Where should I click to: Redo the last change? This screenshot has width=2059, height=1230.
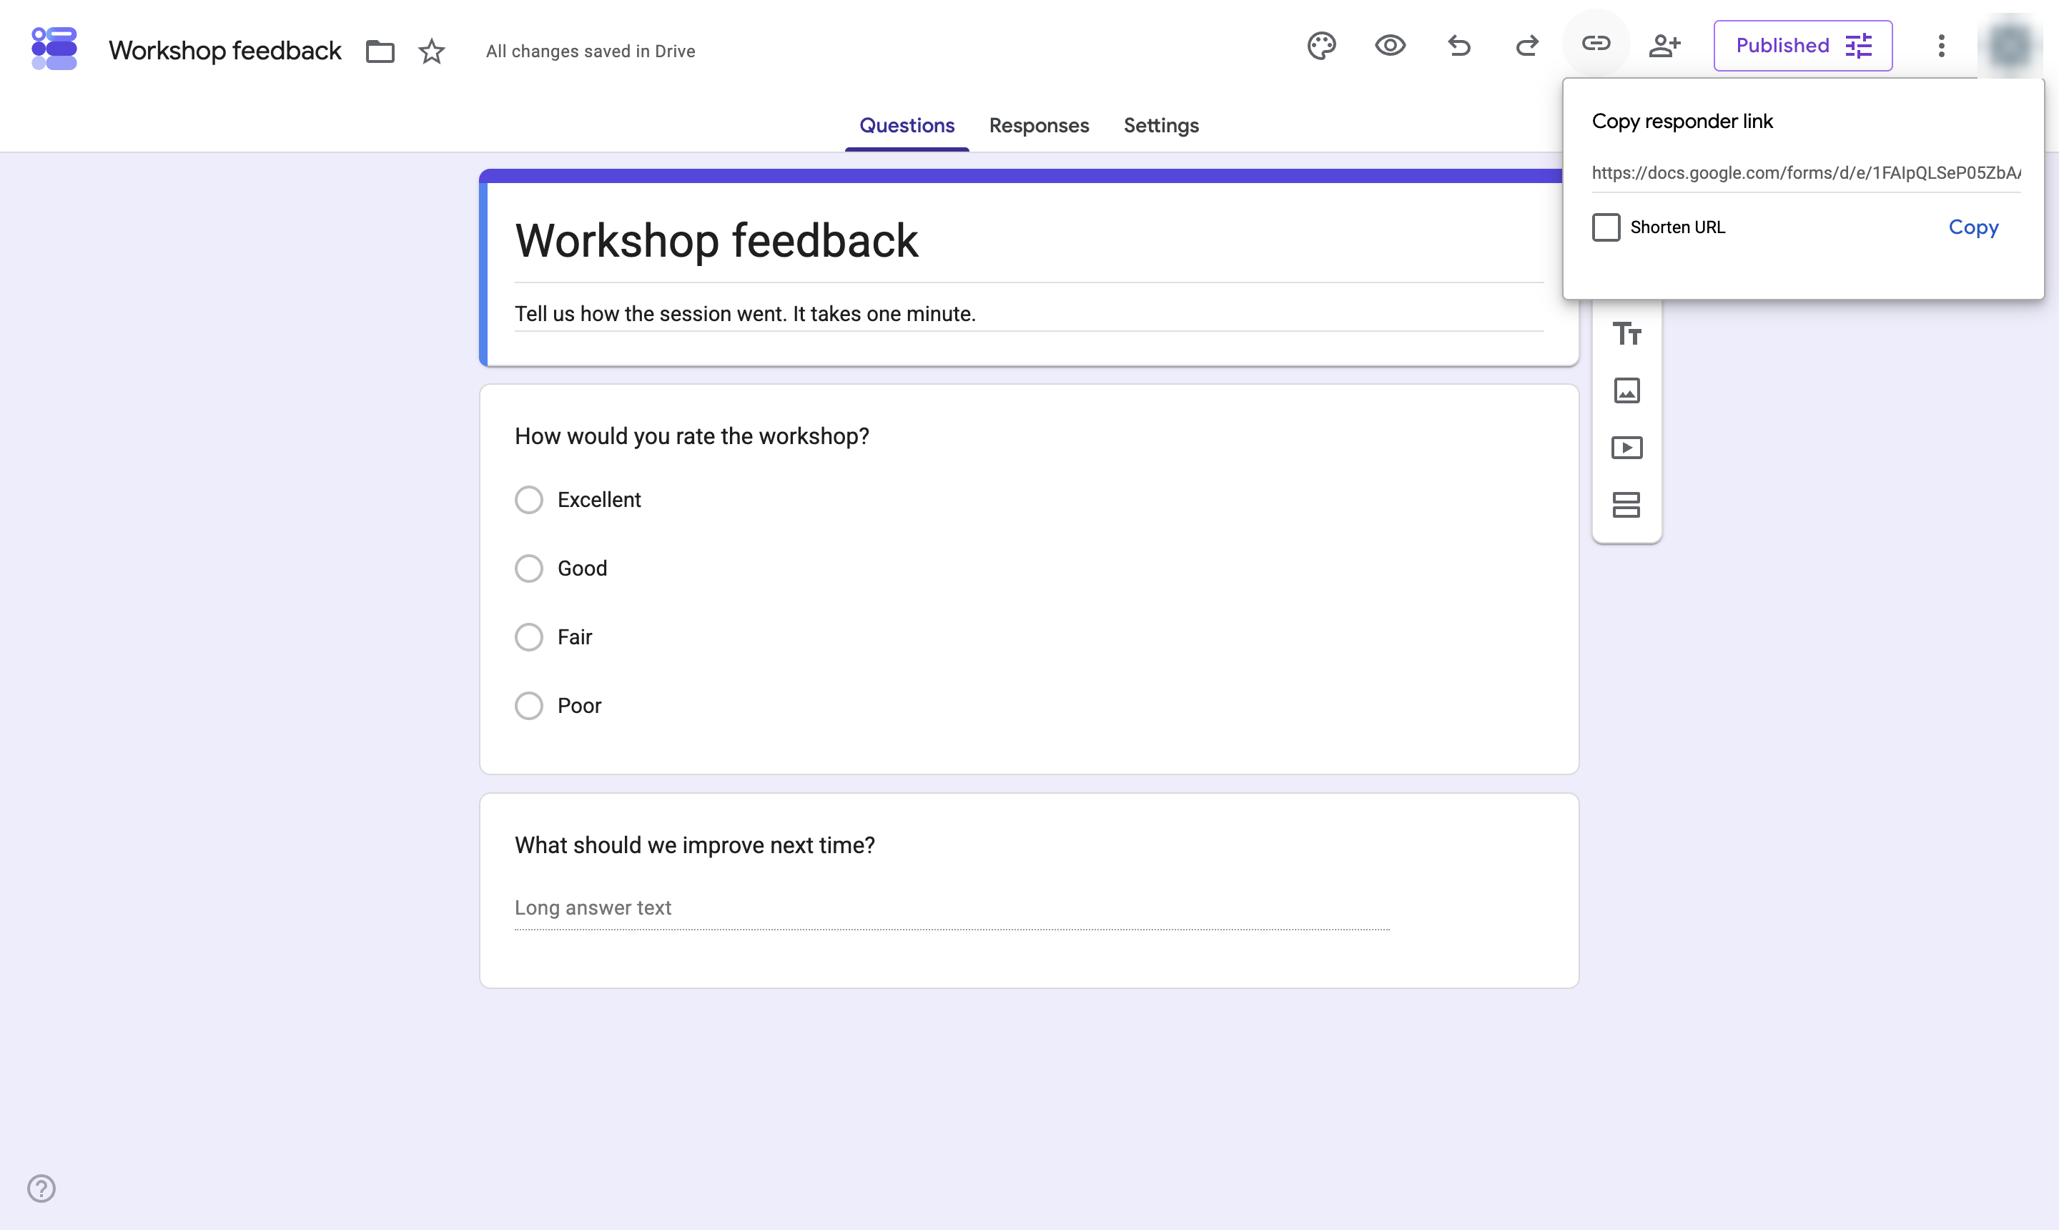coord(1527,46)
